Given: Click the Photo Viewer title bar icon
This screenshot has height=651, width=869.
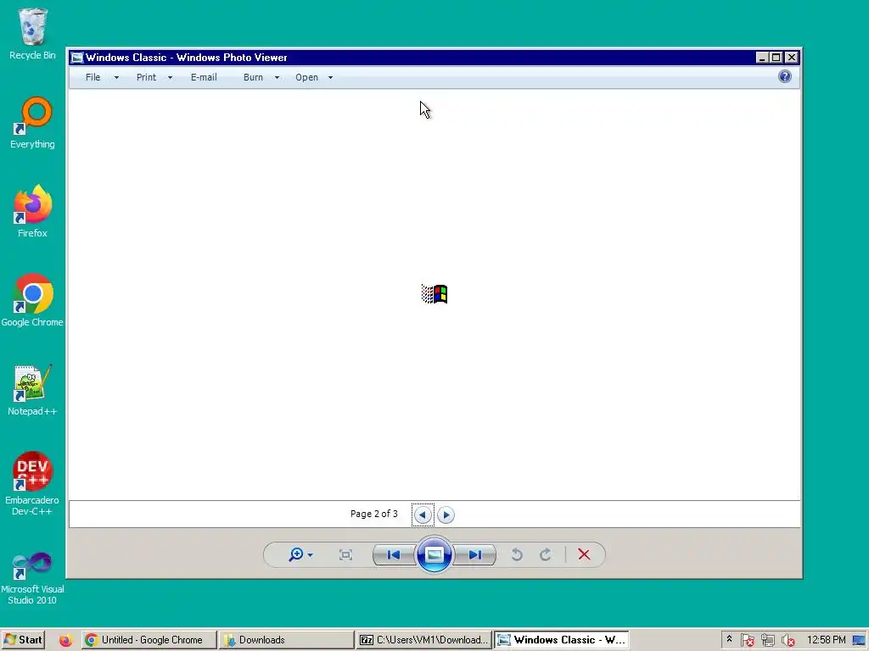Looking at the screenshot, I should 77,58.
